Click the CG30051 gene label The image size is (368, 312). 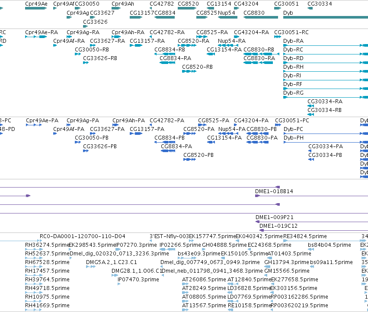(x=286, y=4)
